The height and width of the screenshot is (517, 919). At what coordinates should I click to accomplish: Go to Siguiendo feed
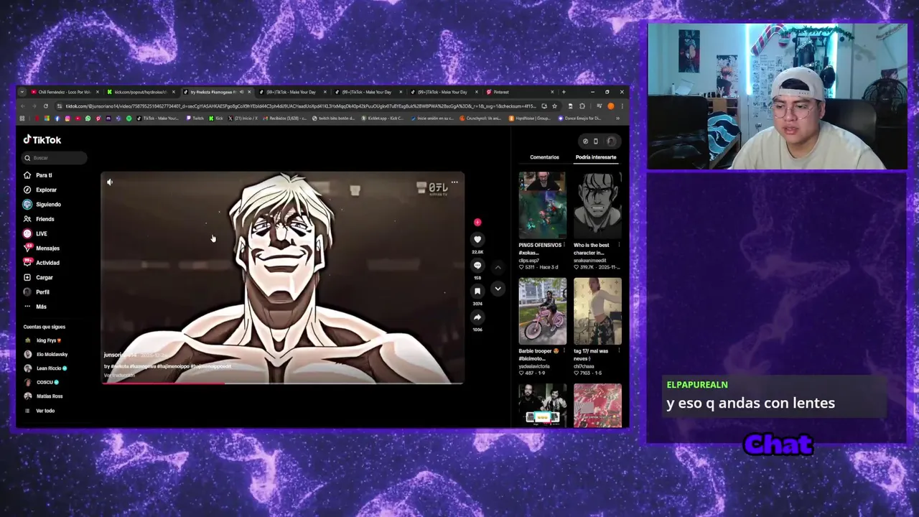[42, 205]
